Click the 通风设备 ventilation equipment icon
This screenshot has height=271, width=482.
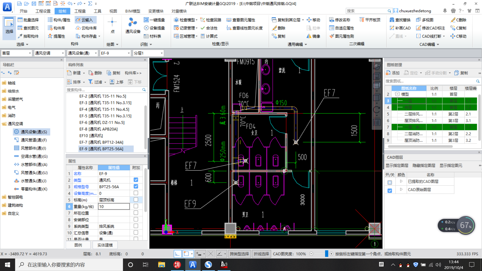pyautogui.click(x=133, y=26)
